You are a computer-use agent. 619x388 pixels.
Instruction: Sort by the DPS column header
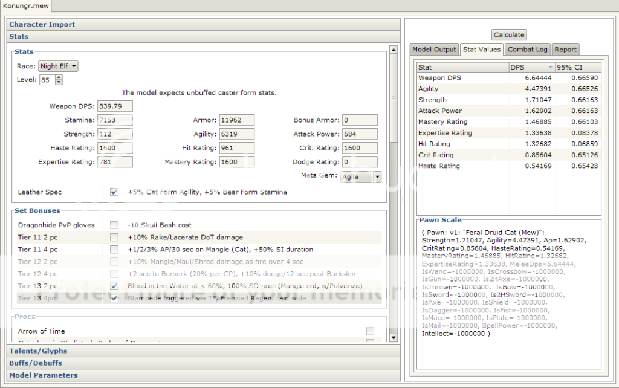click(x=532, y=67)
